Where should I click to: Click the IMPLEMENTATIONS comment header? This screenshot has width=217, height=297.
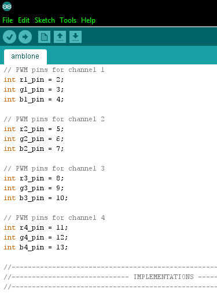click(164, 277)
